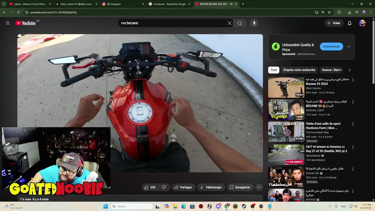
Task: Open the browser tab search dropdown
Action: [x=4, y=4]
